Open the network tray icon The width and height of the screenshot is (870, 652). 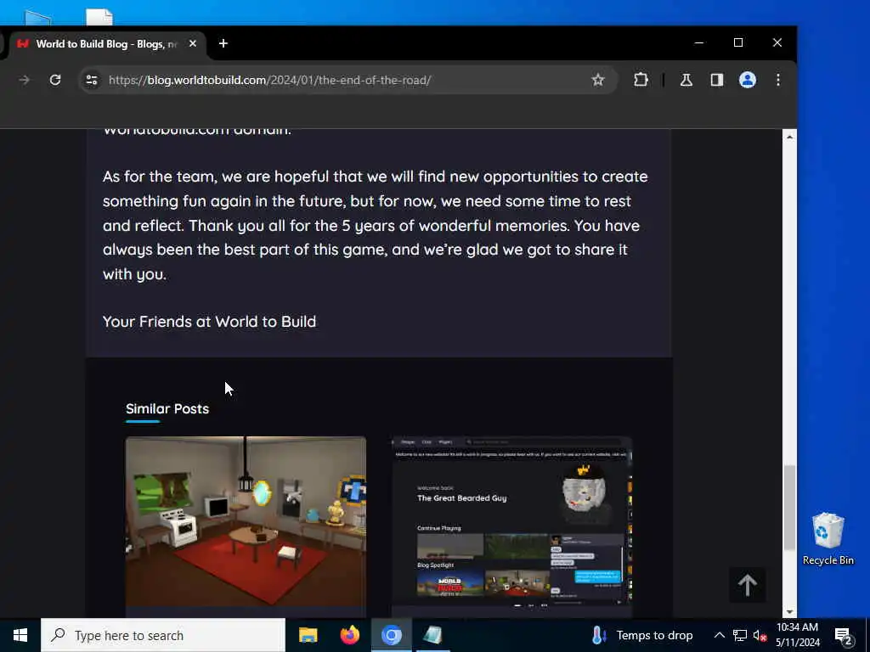(x=740, y=635)
